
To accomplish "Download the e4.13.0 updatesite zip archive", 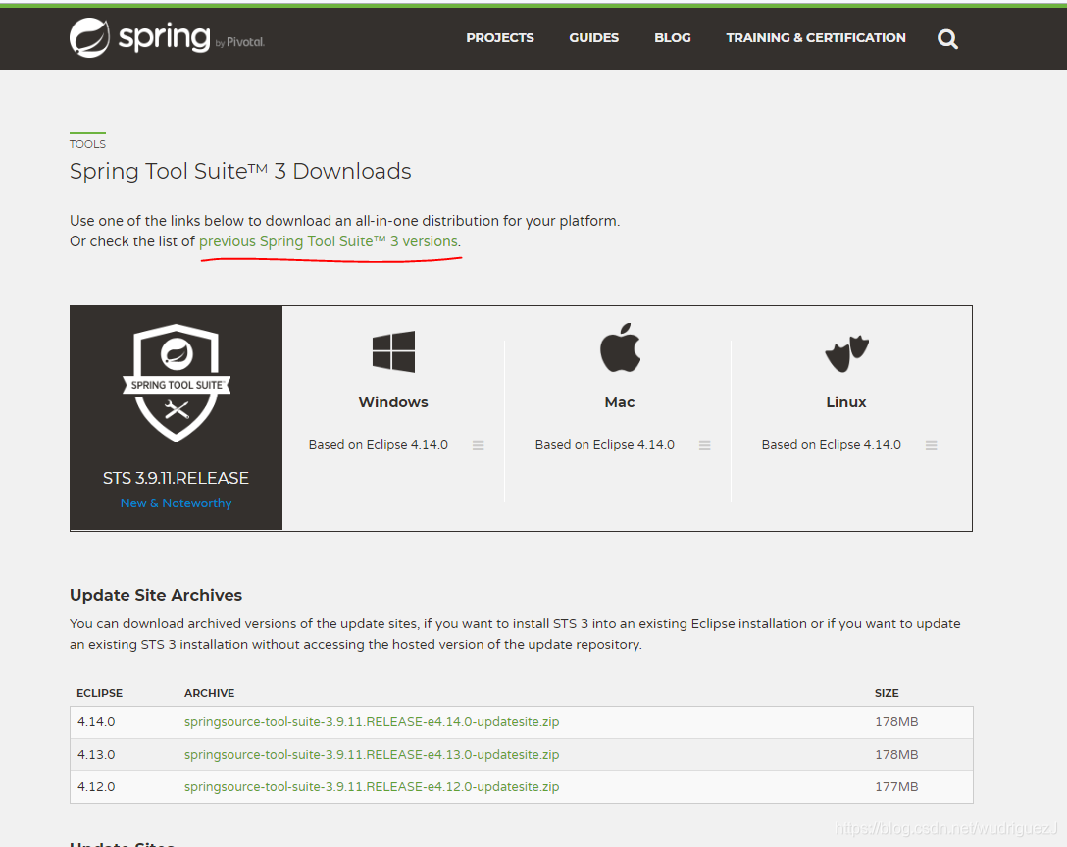I will pos(371,753).
